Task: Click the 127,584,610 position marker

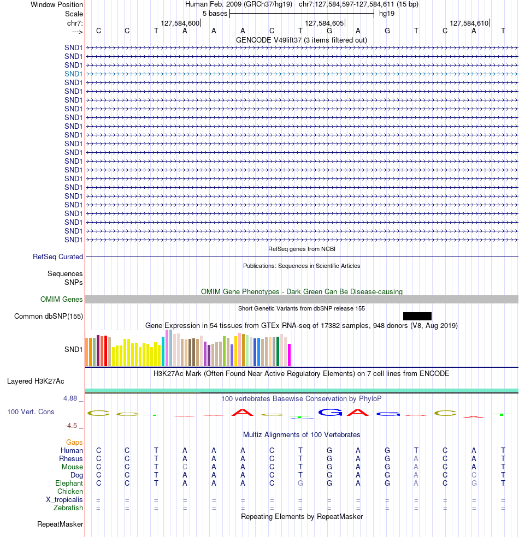Action: (470, 23)
